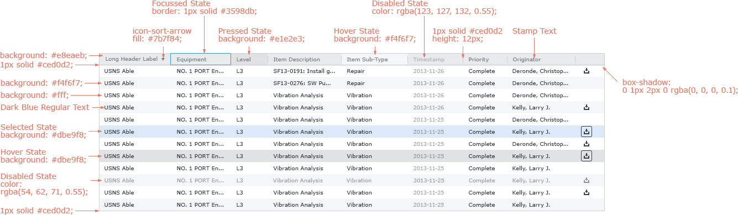
Task: Click the outlined download icon in gray hovered row
Action: click(587, 156)
